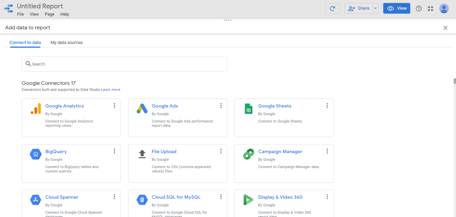Open Google Sheets card three-dot menu
The image size is (456, 217).
coord(327,106)
